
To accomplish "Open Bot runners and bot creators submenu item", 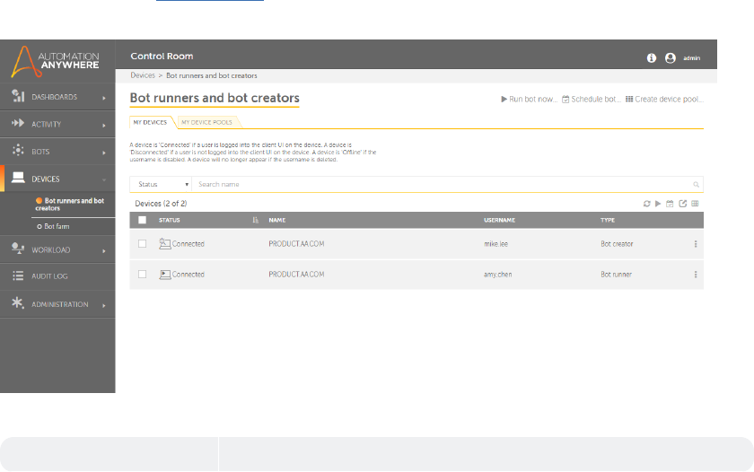I will pos(70,205).
